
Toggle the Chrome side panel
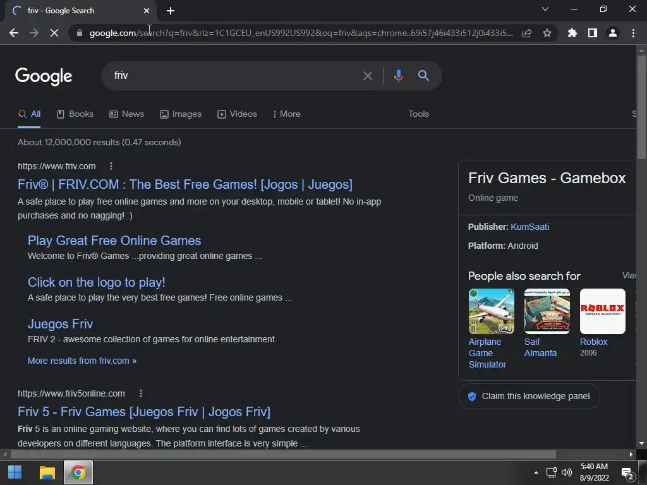593,33
